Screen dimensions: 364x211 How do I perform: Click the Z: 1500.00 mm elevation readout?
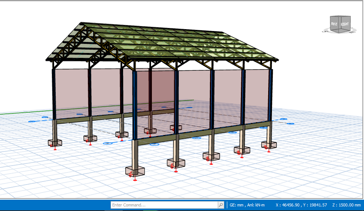click(346, 205)
